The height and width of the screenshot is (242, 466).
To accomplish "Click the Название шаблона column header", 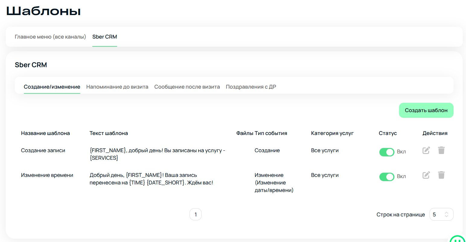I will coord(45,133).
